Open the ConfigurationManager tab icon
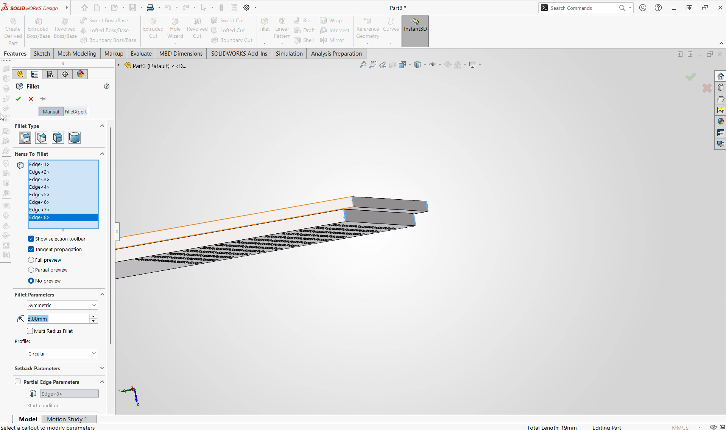Image resolution: width=726 pixels, height=430 pixels. [x=50, y=74]
